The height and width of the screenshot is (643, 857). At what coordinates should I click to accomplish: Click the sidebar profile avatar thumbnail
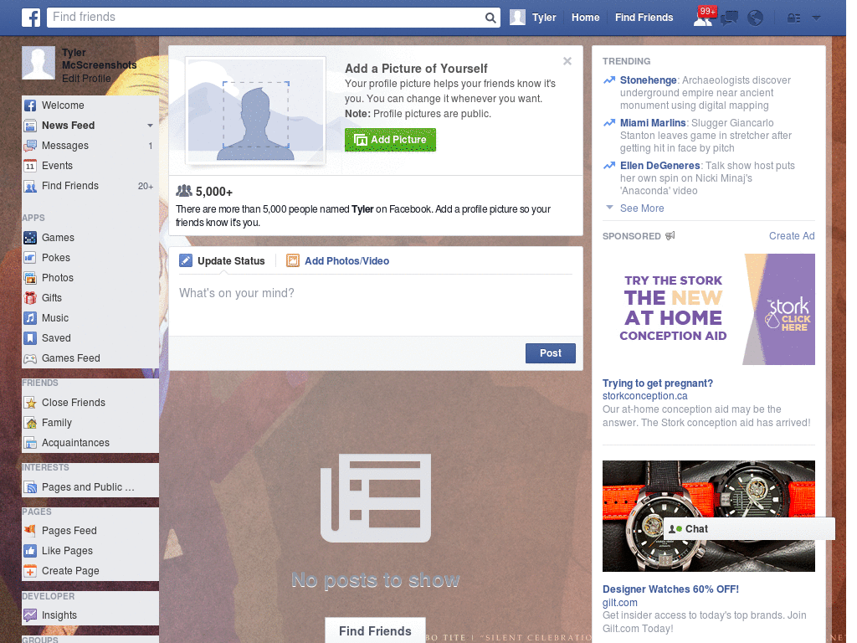click(38, 63)
